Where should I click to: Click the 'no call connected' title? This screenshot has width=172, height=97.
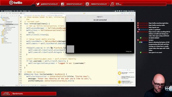[100, 20]
